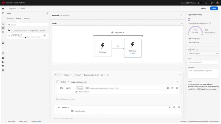This screenshot has height=124, width=221.
Task: Switch to the Segments fields tab
Action: tap(27, 18)
